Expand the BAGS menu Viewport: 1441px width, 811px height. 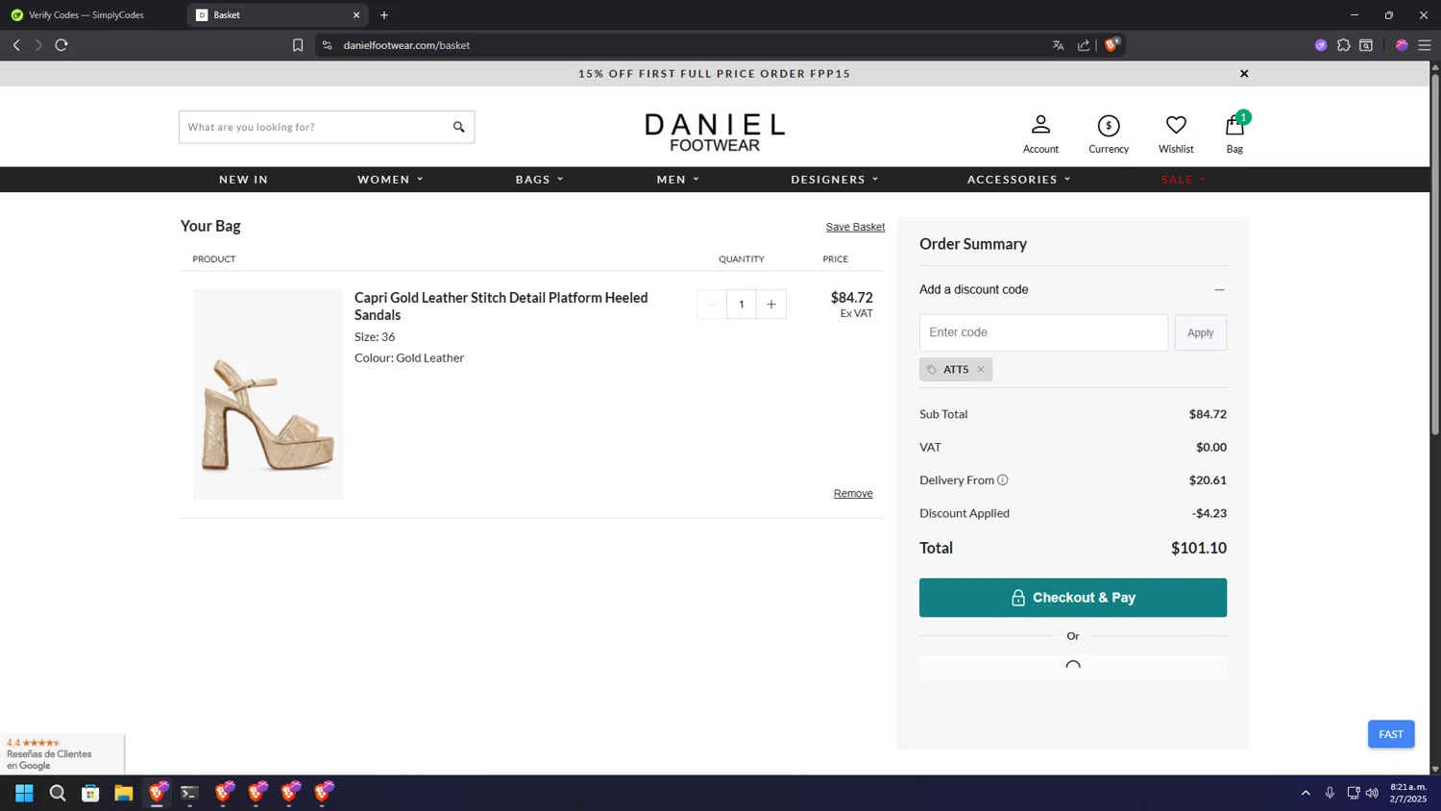click(x=540, y=180)
